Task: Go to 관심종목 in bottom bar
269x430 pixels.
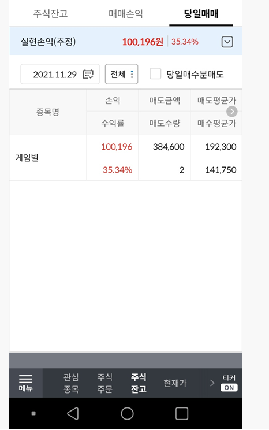Action: 71,383
